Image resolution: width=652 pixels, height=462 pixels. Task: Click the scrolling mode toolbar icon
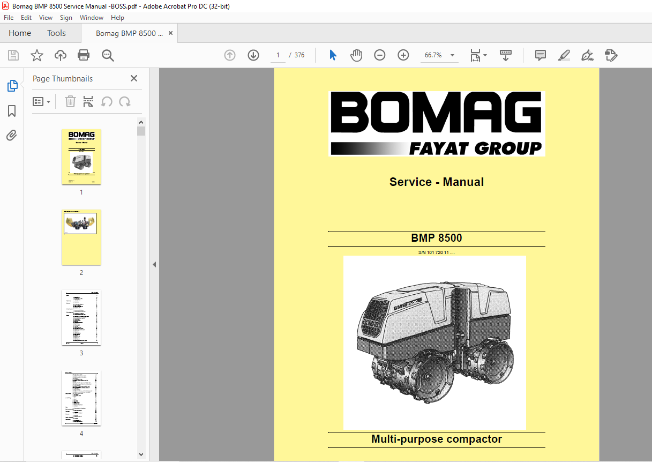click(x=506, y=55)
